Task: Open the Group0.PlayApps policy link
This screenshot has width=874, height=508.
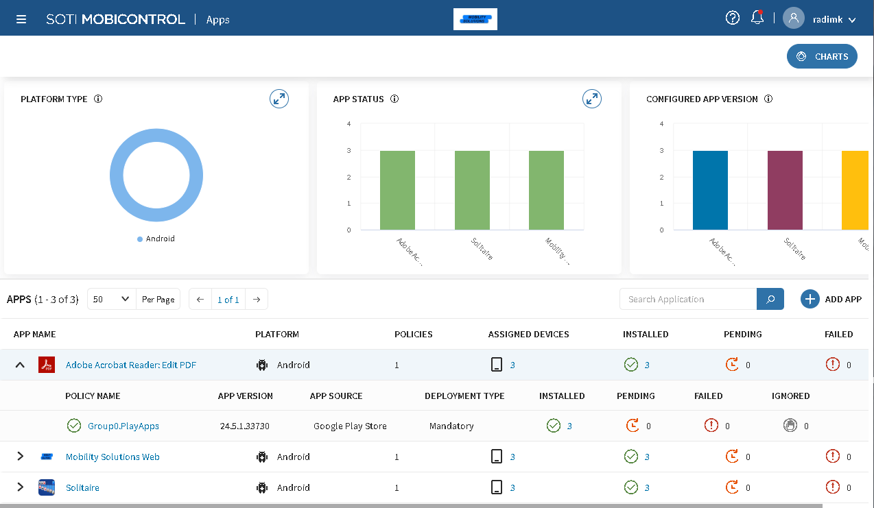Action: tap(123, 426)
